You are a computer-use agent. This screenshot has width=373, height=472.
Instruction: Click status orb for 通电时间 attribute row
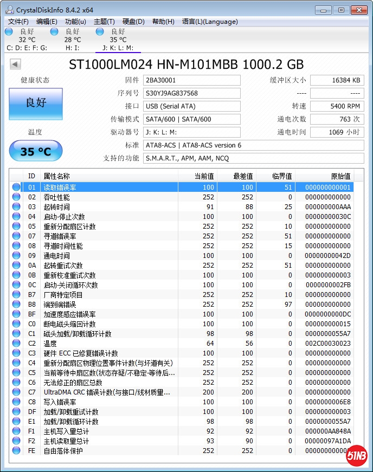pos(16,256)
